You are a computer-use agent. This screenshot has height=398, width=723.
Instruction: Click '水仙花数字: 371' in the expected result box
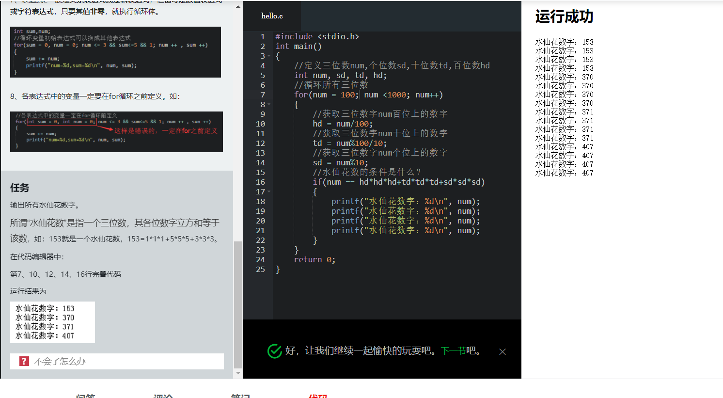click(x=45, y=327)
